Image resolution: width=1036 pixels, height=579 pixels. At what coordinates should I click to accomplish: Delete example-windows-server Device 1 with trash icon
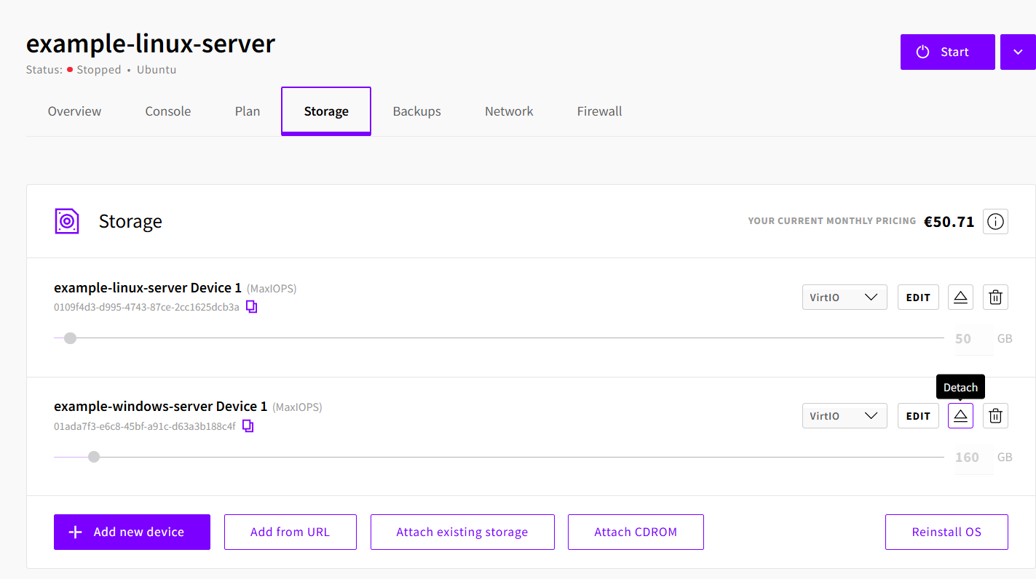point(995,416)
